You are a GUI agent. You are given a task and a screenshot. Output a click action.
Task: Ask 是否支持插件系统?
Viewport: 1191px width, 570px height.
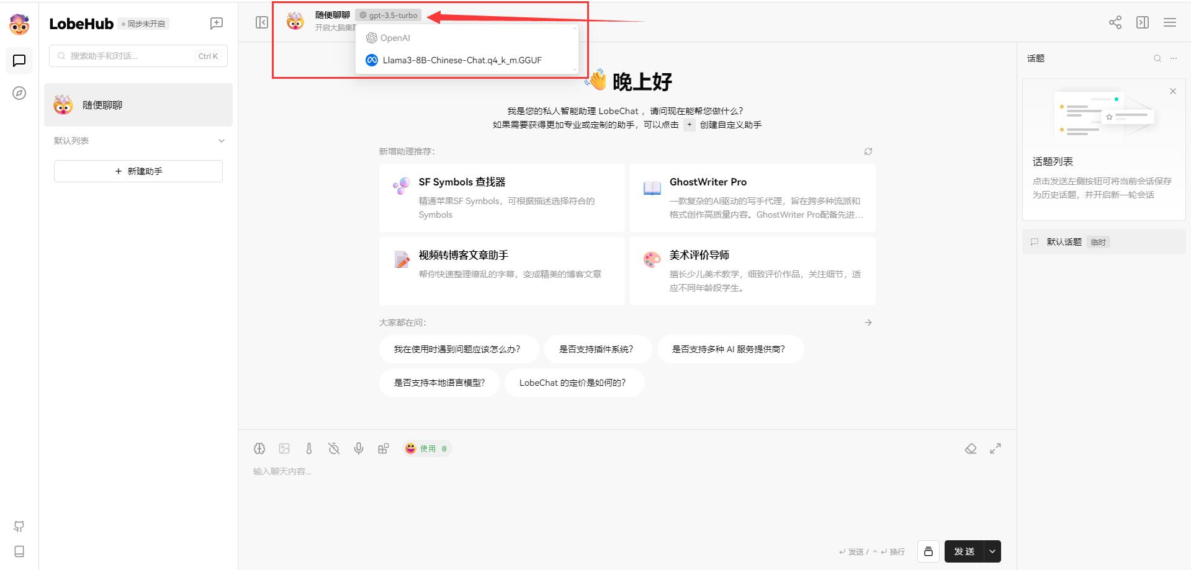[x=598, y=349]
